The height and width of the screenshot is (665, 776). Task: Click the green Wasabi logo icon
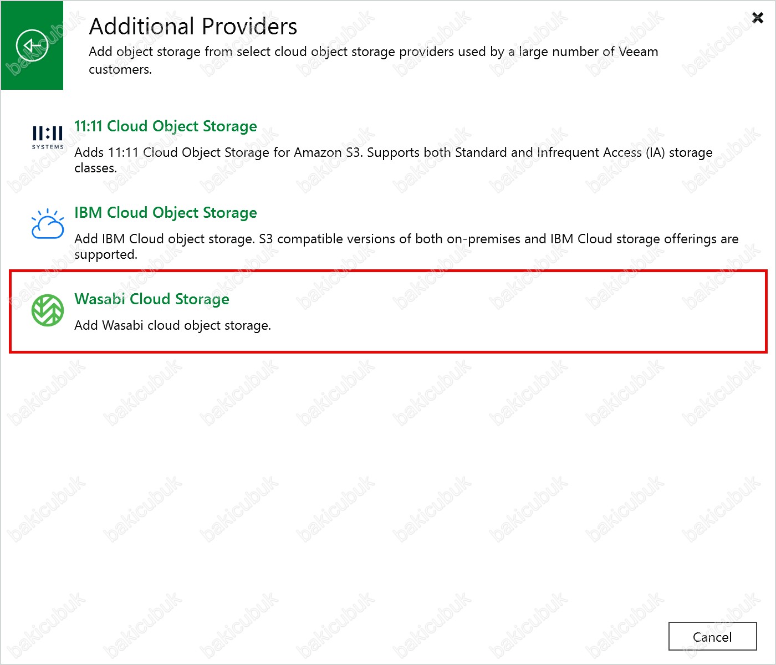[x=48, y=310]
